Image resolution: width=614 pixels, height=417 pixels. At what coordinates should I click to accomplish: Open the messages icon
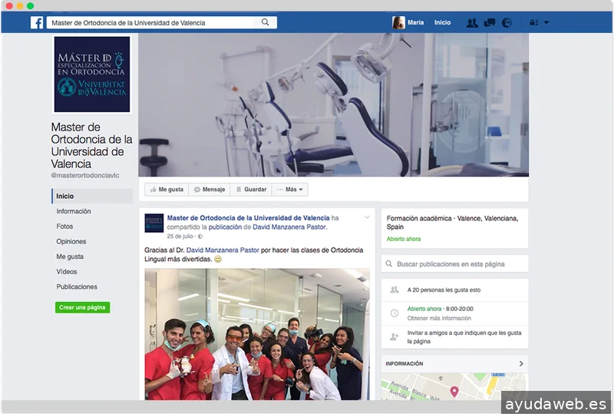[x=489, y=23]
